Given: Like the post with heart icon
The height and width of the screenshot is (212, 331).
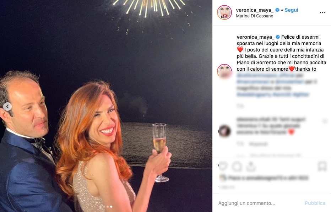Looking at the screenshot, I should pyautogui.click(x=223, y=166).
